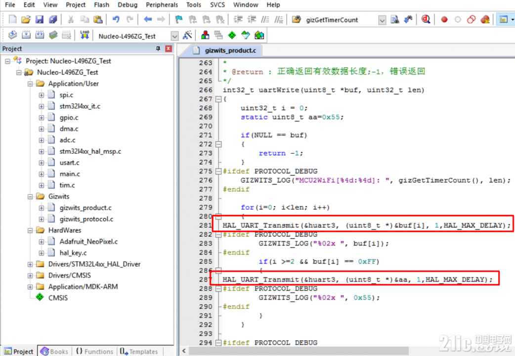Rebuild all target files

pyautogui.click(x=40, y=35)
